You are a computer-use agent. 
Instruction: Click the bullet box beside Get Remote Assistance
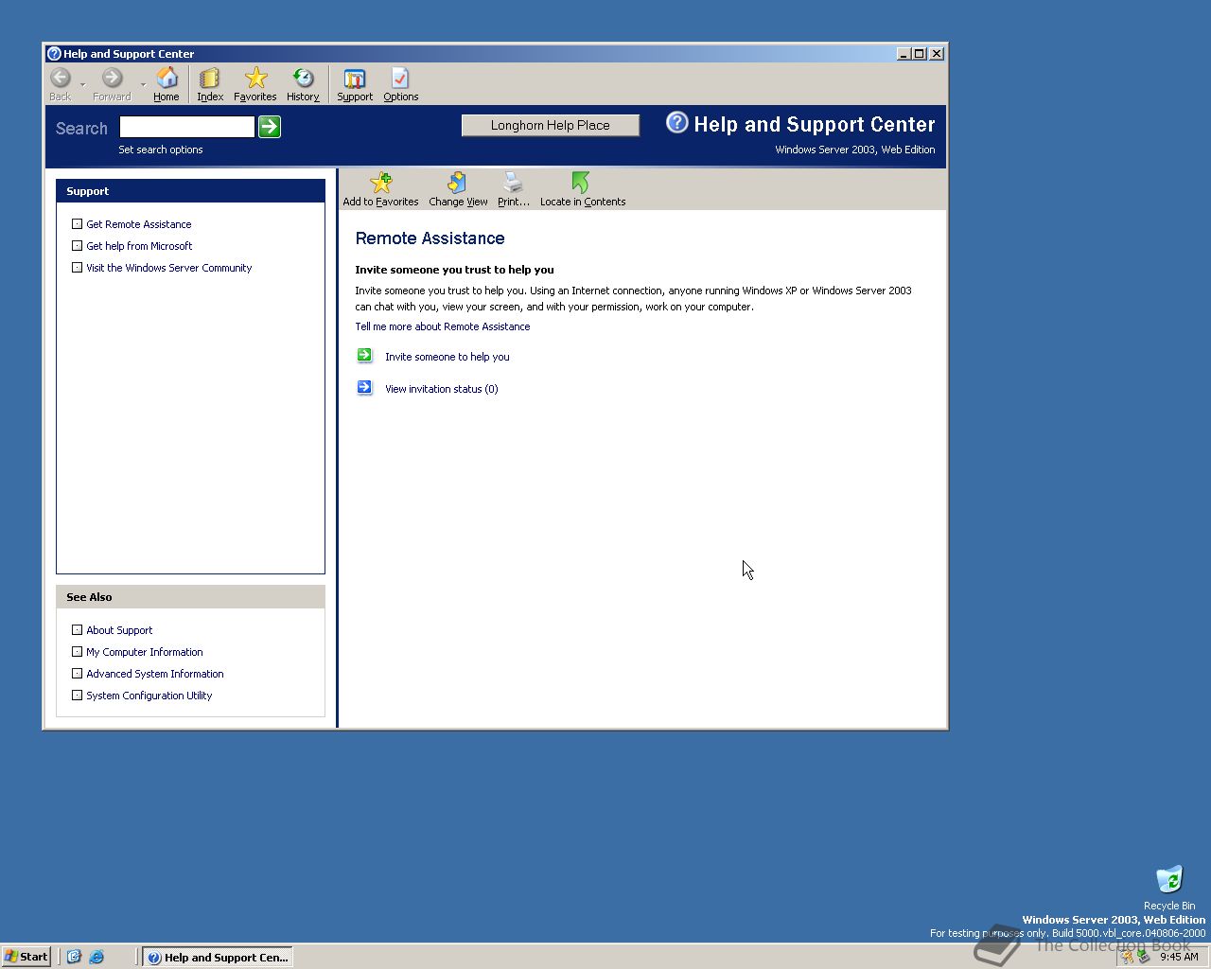78,224
